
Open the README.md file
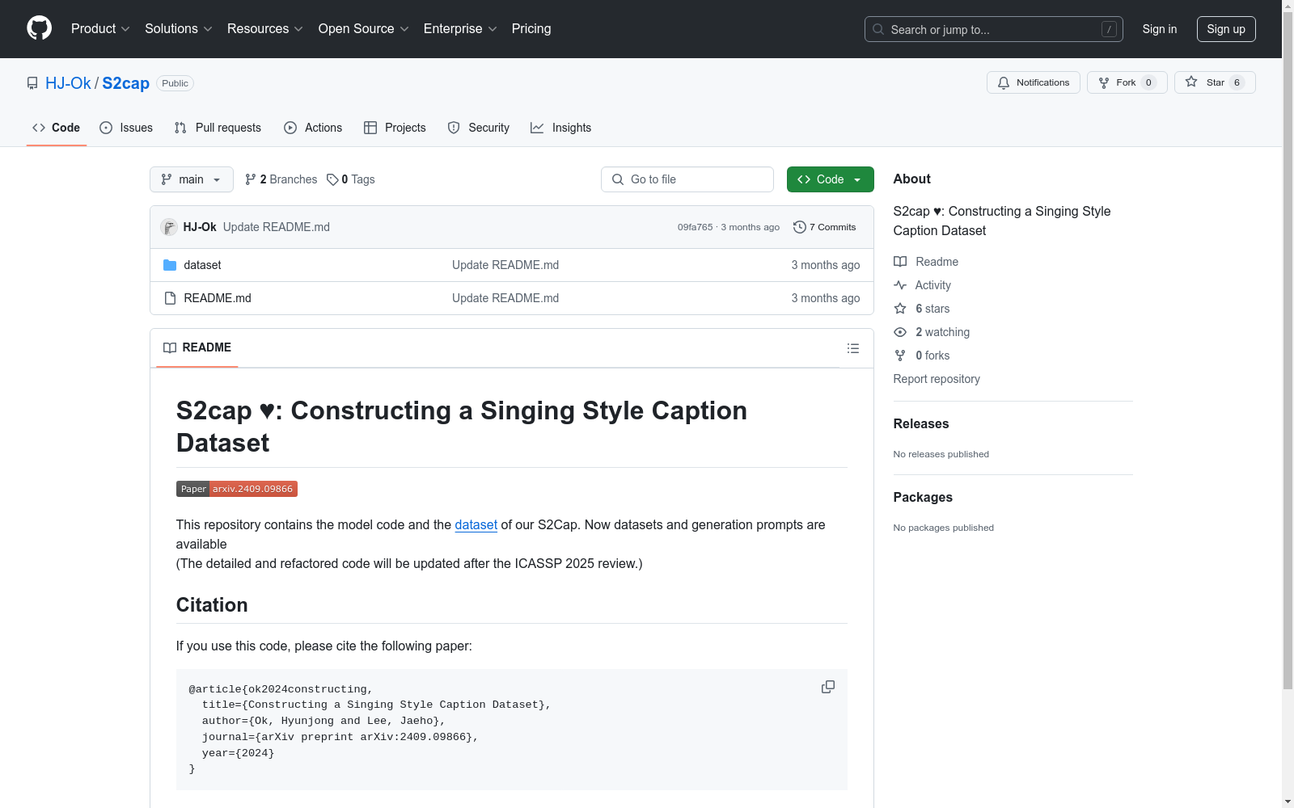[218, 298]
